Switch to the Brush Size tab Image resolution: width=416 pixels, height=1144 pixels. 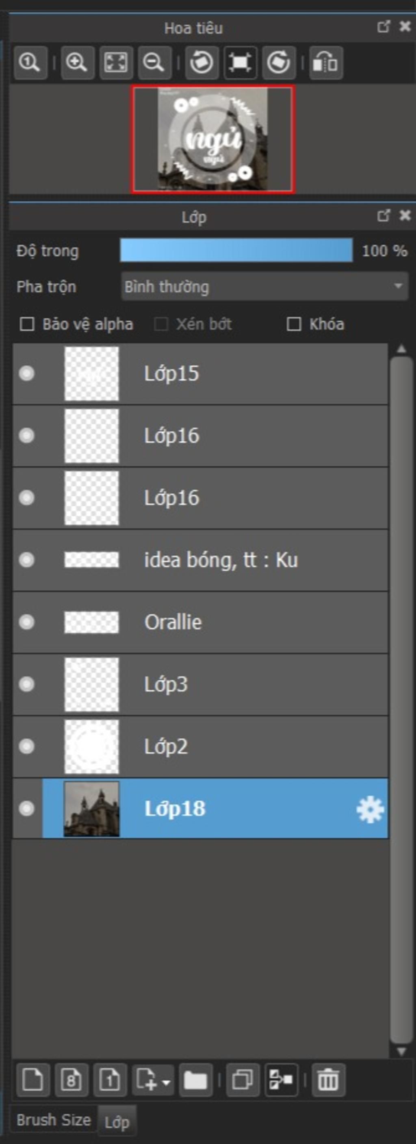click(54, 1120)
